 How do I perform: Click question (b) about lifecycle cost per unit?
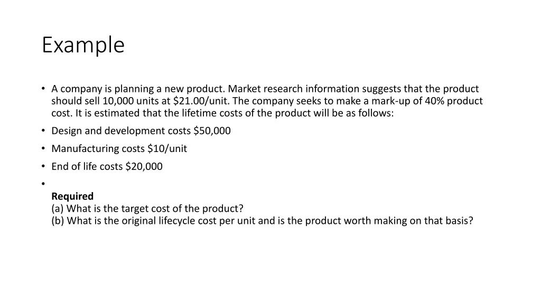click(262, 221)
